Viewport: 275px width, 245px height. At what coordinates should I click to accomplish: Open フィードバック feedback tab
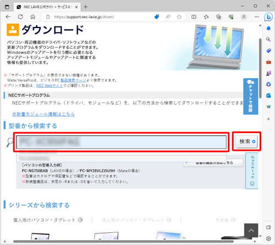(252, 171)
